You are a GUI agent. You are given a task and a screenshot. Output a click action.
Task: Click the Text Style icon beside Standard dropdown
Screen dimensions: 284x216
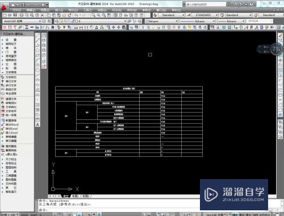tap(155, 15)
